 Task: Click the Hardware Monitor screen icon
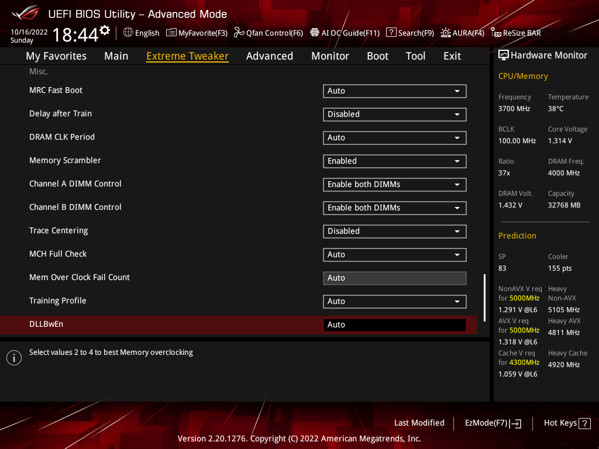(x=504, y=55)
